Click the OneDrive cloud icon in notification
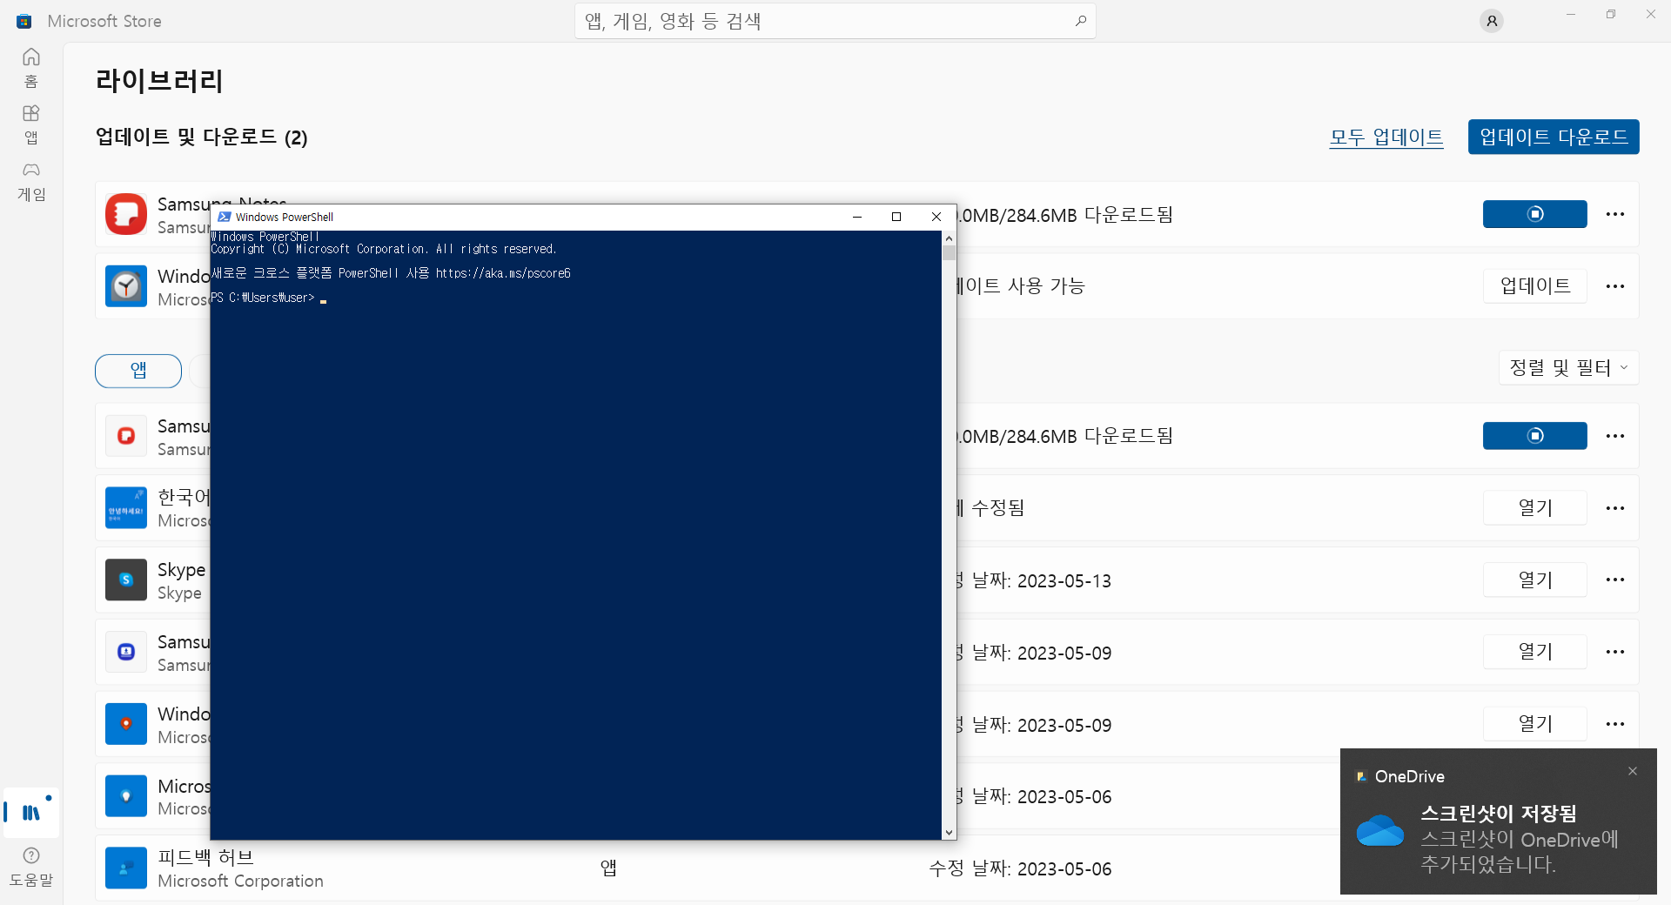1671x905 pixels. pos(1379,831)
